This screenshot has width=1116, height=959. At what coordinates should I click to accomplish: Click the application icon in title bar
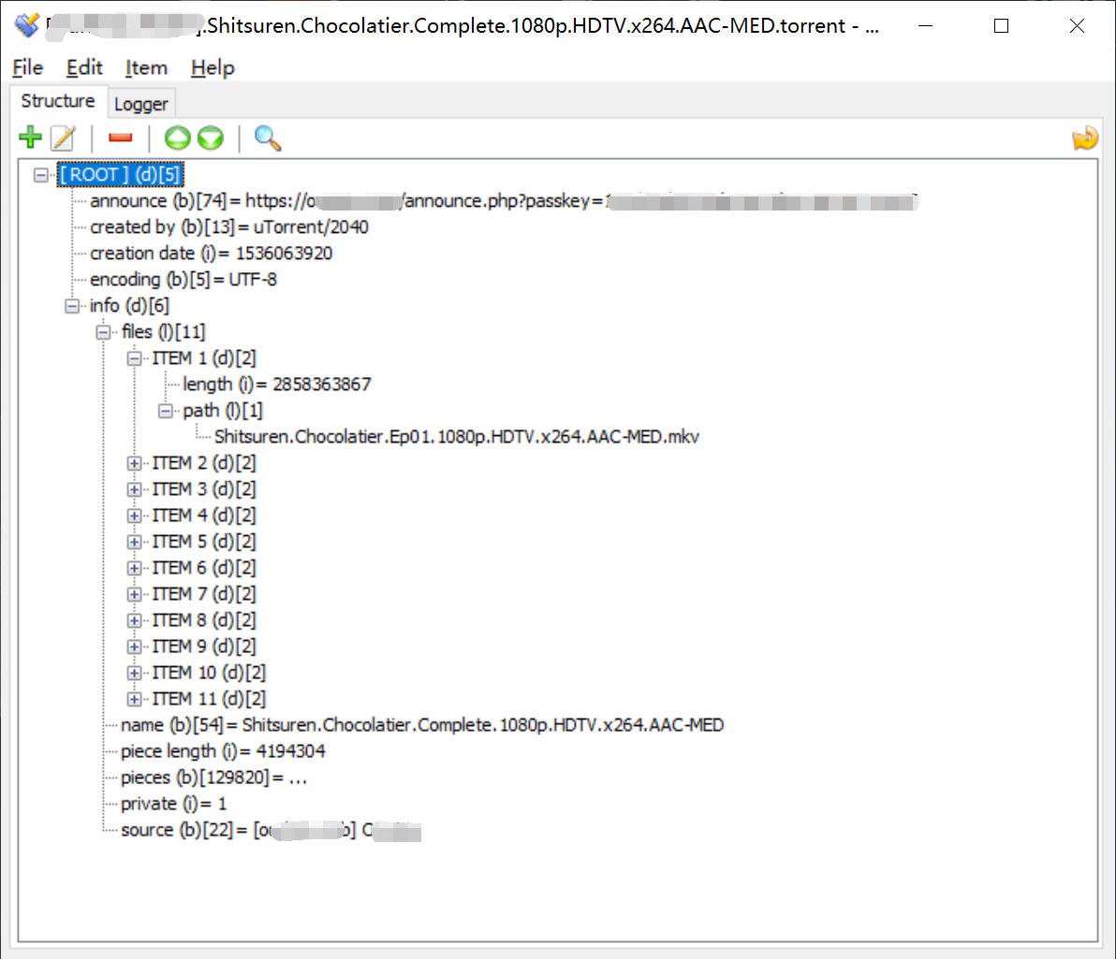[x=27, y=25]
